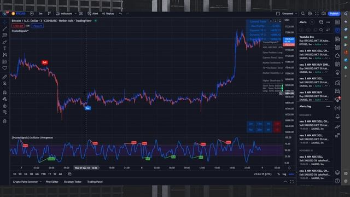The width and height of the screenshot is (350, 197).
Task: Undo the last chart action
Action: [120, 14]
